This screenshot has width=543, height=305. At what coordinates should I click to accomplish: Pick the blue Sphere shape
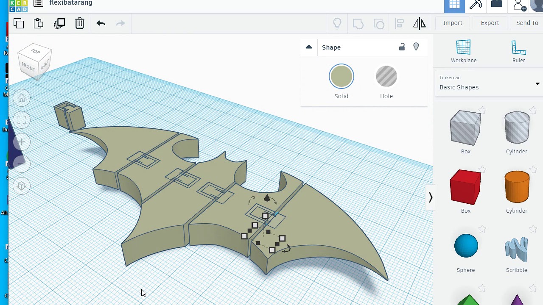point(466,246)
